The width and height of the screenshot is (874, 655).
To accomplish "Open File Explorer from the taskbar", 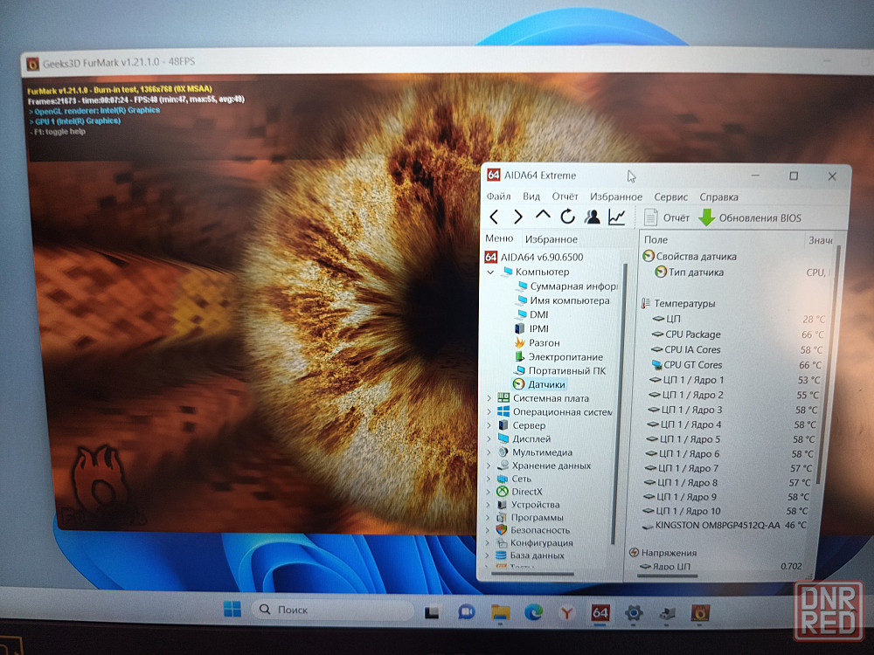I will click(x=500, y=612).
